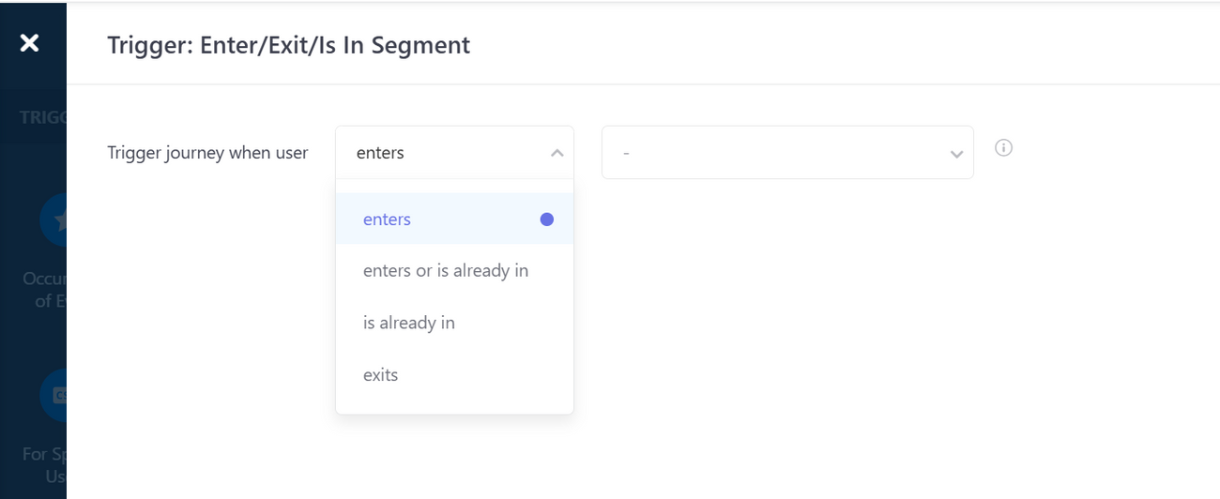The image size is (1220, 499).
Task: Click the info icon beside the segment dropdown
Action: [1003, 148]
